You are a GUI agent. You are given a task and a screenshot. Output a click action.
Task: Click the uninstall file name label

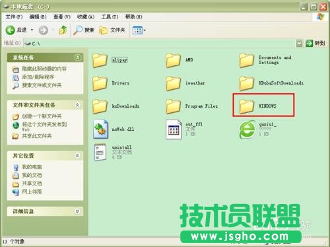[x=121, y=147]
